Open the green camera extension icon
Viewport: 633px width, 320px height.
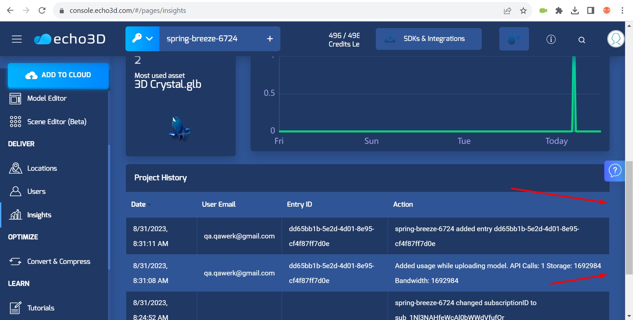(543, 11)
